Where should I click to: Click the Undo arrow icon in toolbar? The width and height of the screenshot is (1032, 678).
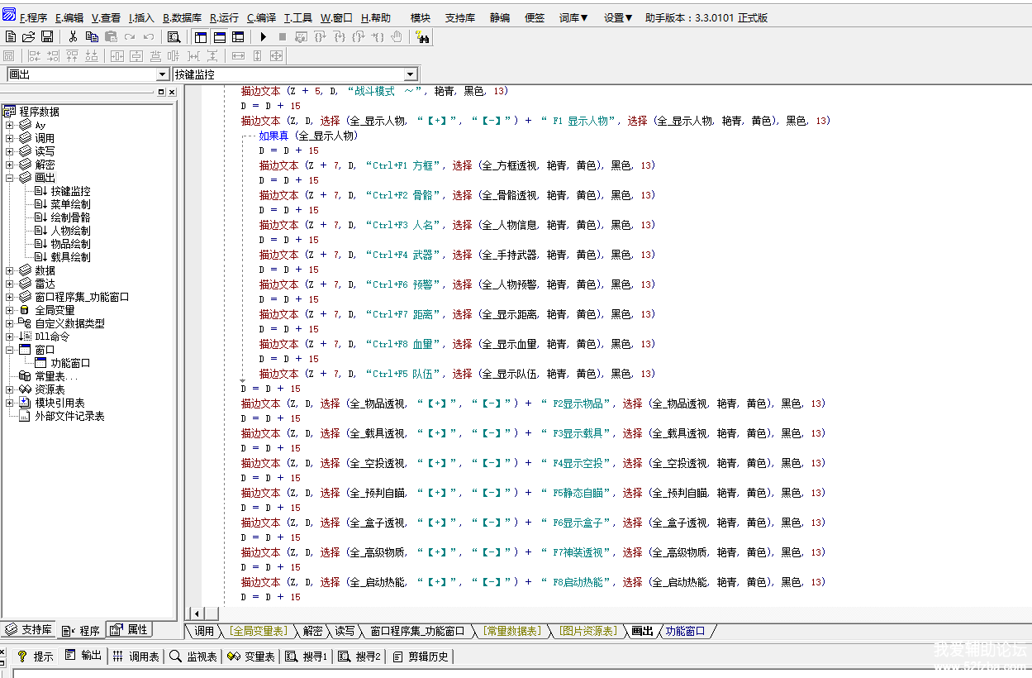[x=149, y=36]
